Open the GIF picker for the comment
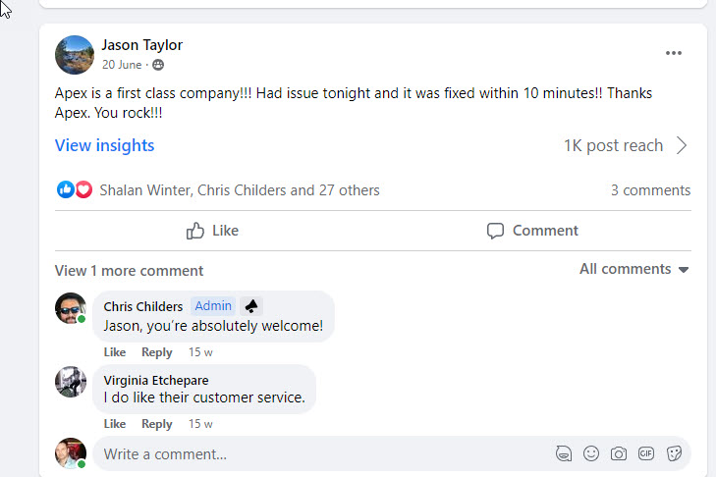Image resolution: width=716 pixels, height=477 pixels. click(x=646, y=453)
